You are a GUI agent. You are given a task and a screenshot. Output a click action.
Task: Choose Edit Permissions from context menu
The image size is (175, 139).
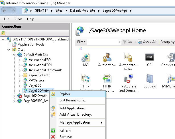(78, 100)
